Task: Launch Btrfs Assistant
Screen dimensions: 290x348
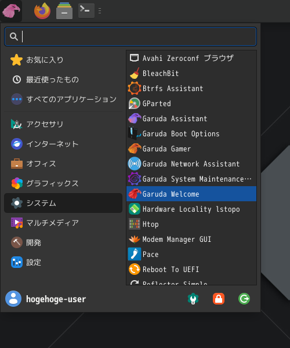Action: (191, 88)
